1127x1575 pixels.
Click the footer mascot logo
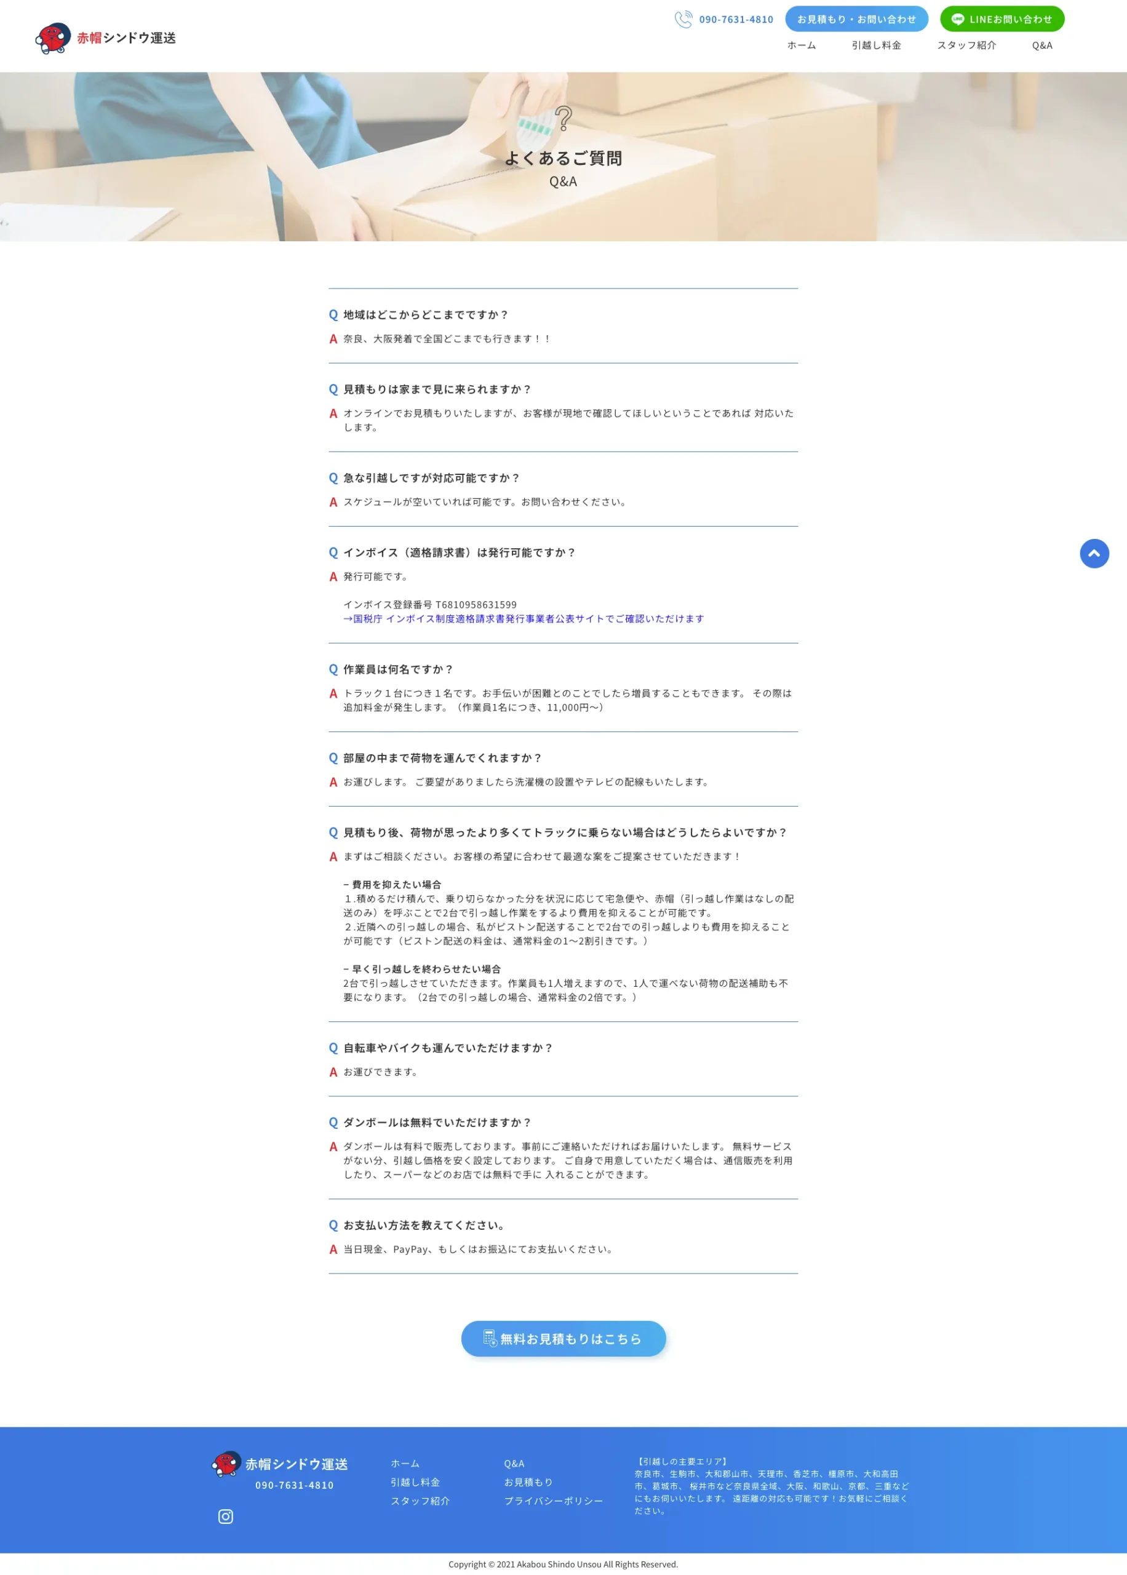pyautogui.click(x=226, y=1463)
